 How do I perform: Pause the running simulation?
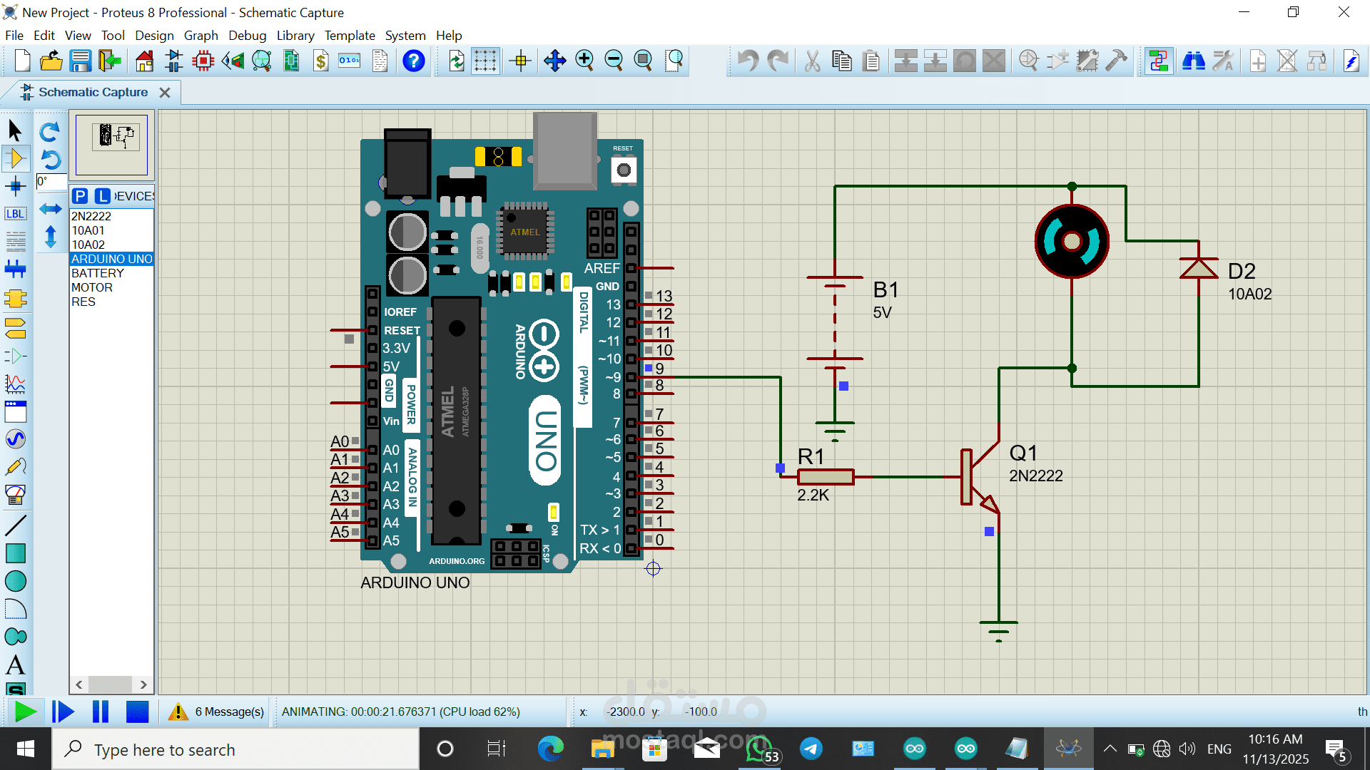pos(101,712)
